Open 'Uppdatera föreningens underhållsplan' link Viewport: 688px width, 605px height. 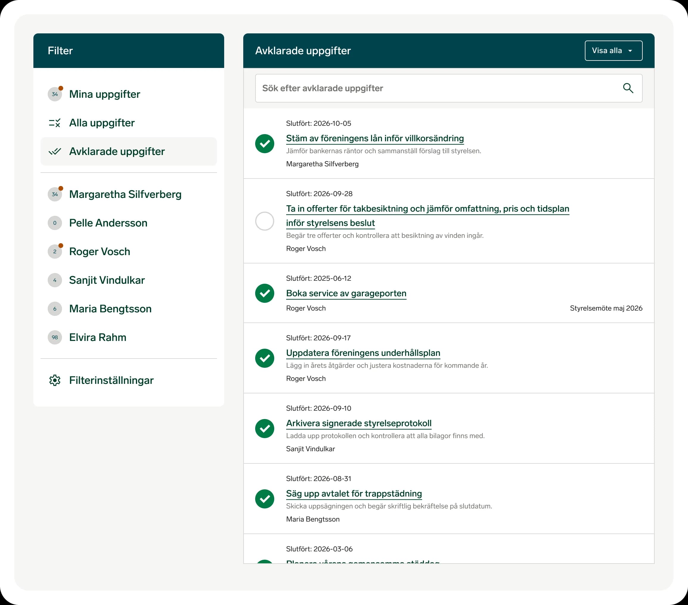coord(363,353)
